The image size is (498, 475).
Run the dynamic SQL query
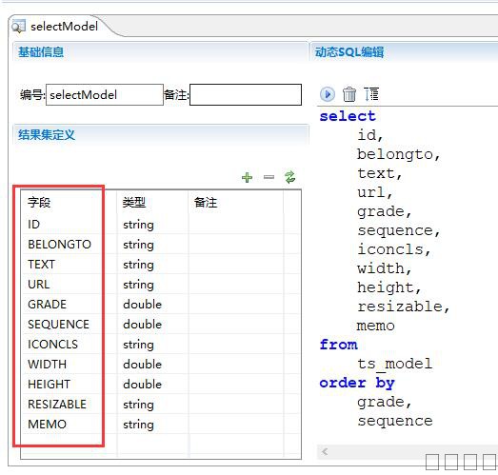(328, 94)
